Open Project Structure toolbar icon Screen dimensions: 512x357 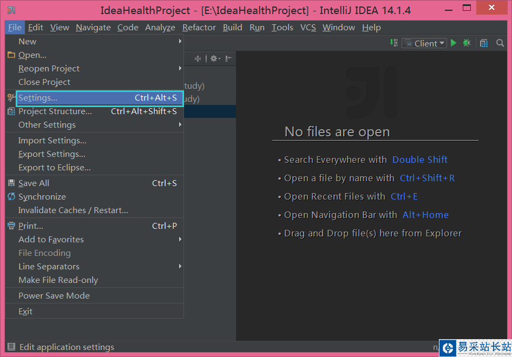(x=484, y=43)
